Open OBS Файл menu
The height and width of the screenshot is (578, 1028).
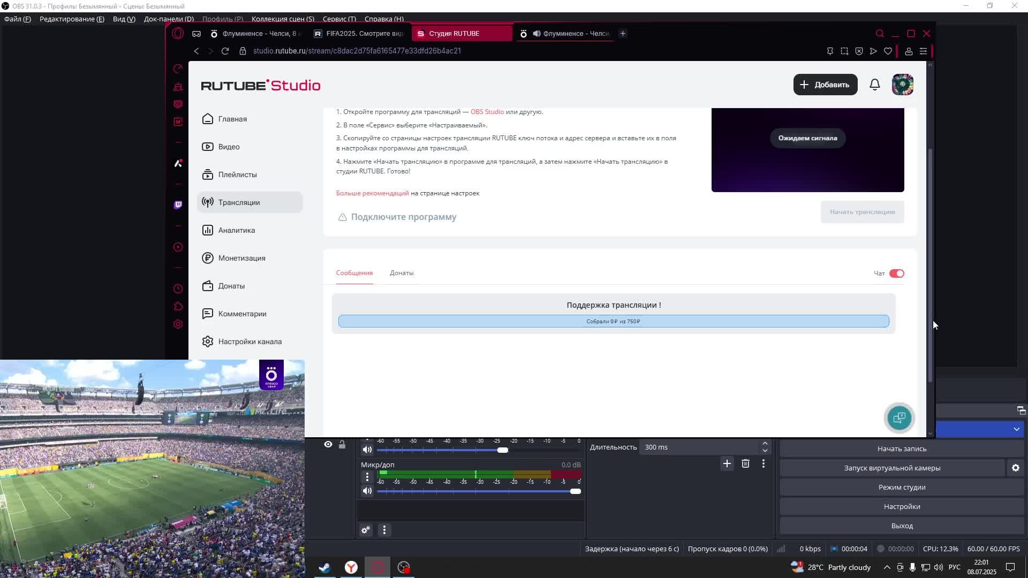(x=18, y=19)
